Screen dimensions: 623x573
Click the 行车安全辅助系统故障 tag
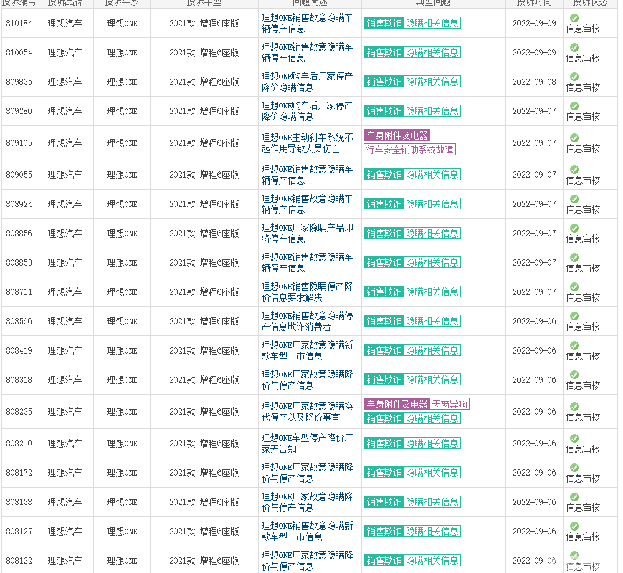pos(410,150)
